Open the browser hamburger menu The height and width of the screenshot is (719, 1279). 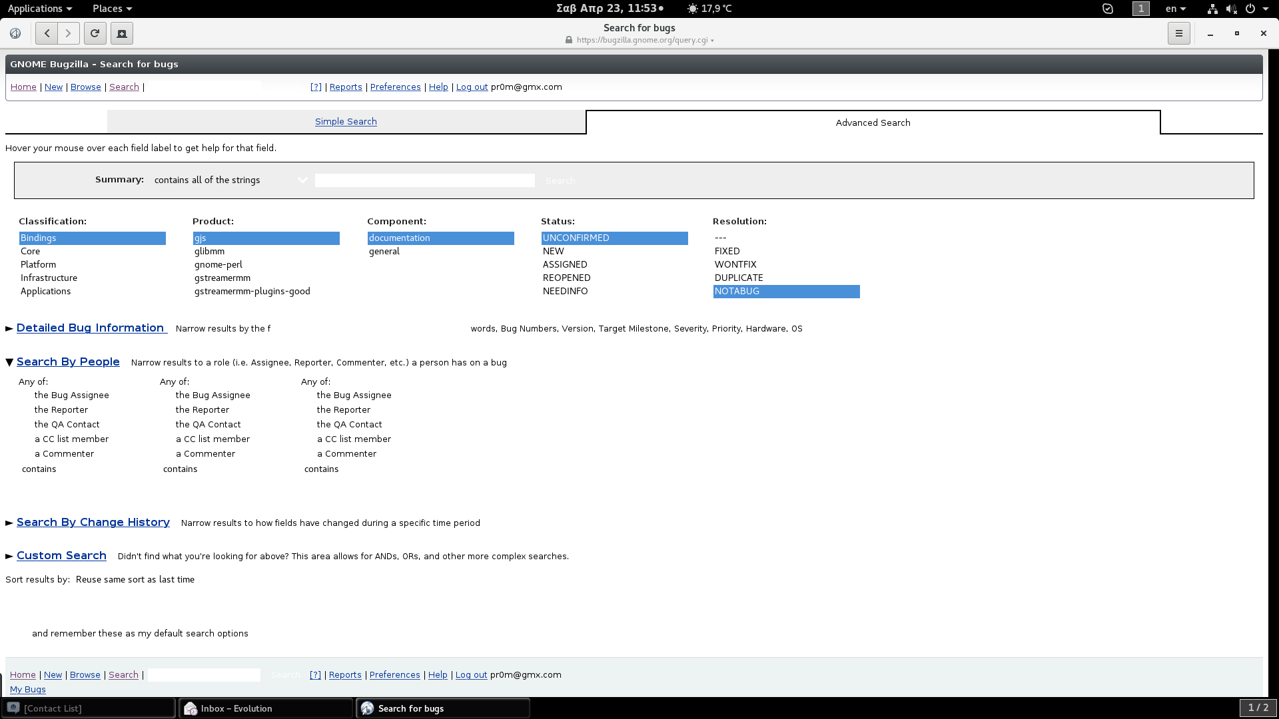tap(1178, 33)
